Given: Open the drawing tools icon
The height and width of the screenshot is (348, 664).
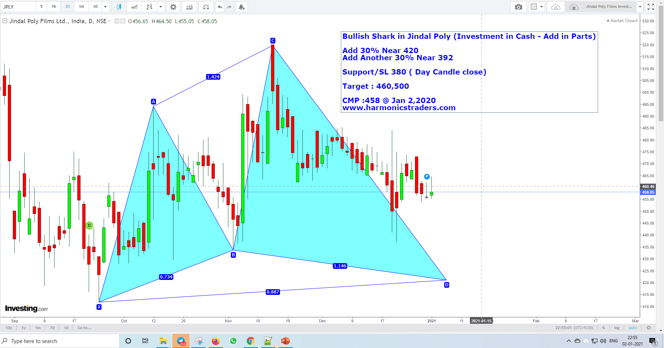Looking at the screenshot, I should [150, 7].
